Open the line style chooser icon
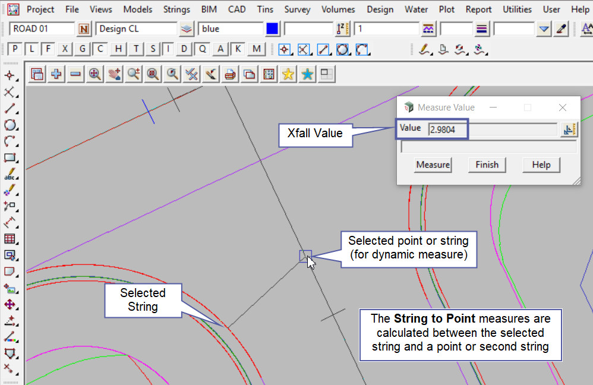Viewport: 593px width, 385px height. point(481,29)
